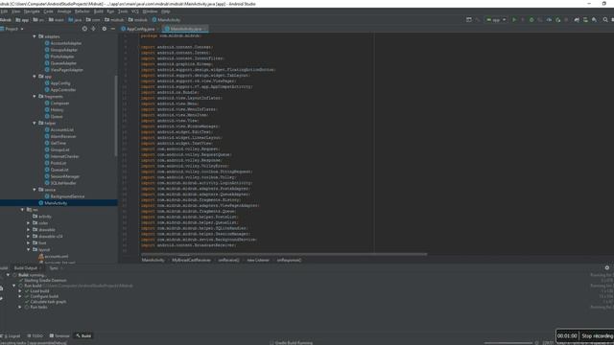Click MyBroadCastReceiver in the editor breadcrumb
Image resolution: width=614 pixels, height=345 pixels.
click(191, 260)
